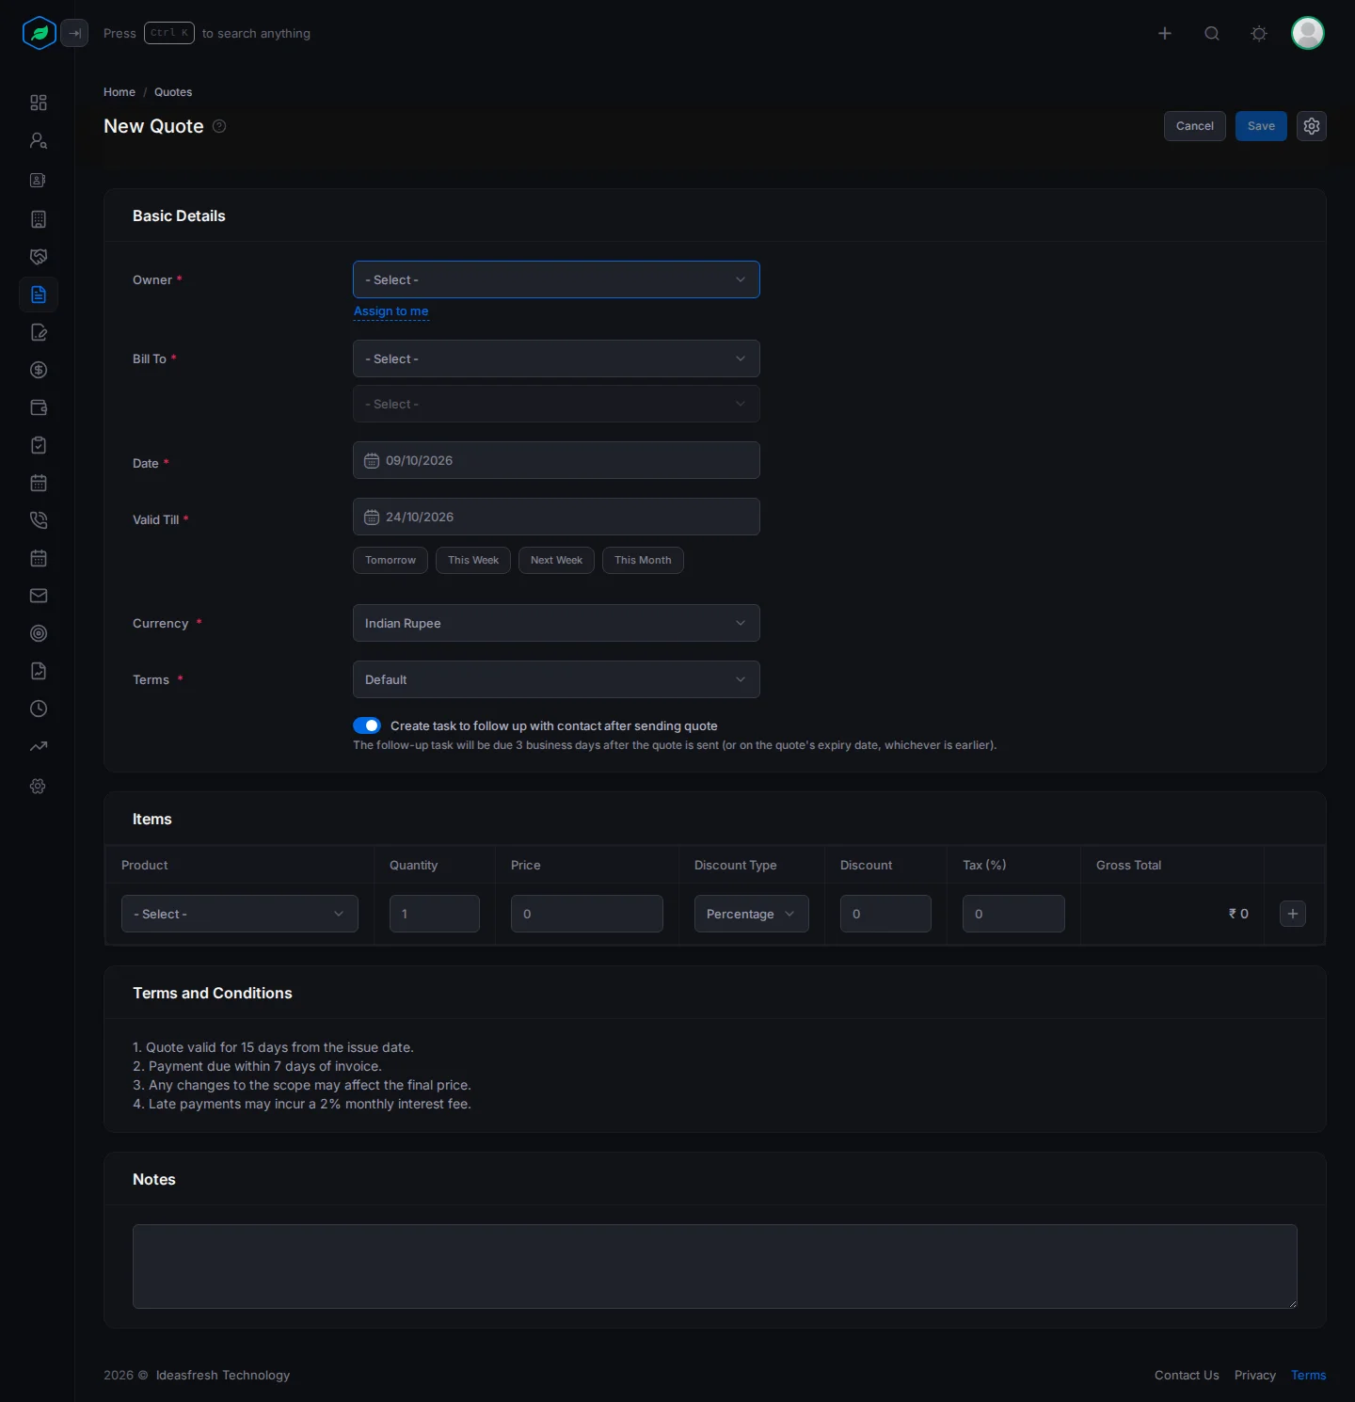Open the Product select dropdown
This screenshot has width=1355, height=1402.
(x=240, y=914)
